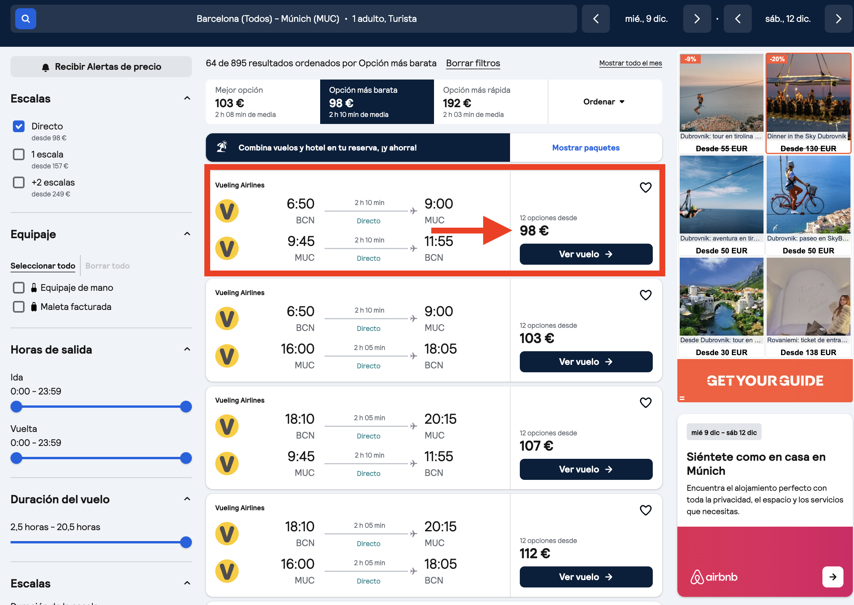Open the Ordenar sorting dropdown

click(604, 102)
